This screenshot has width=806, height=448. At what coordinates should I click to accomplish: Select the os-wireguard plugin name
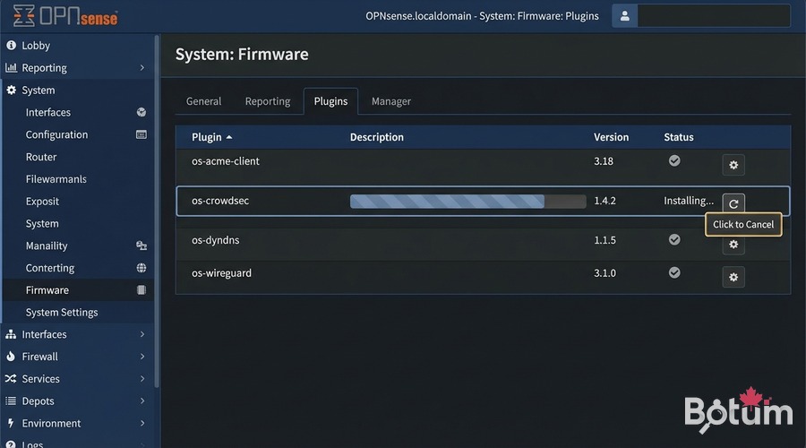click(221, 272)
